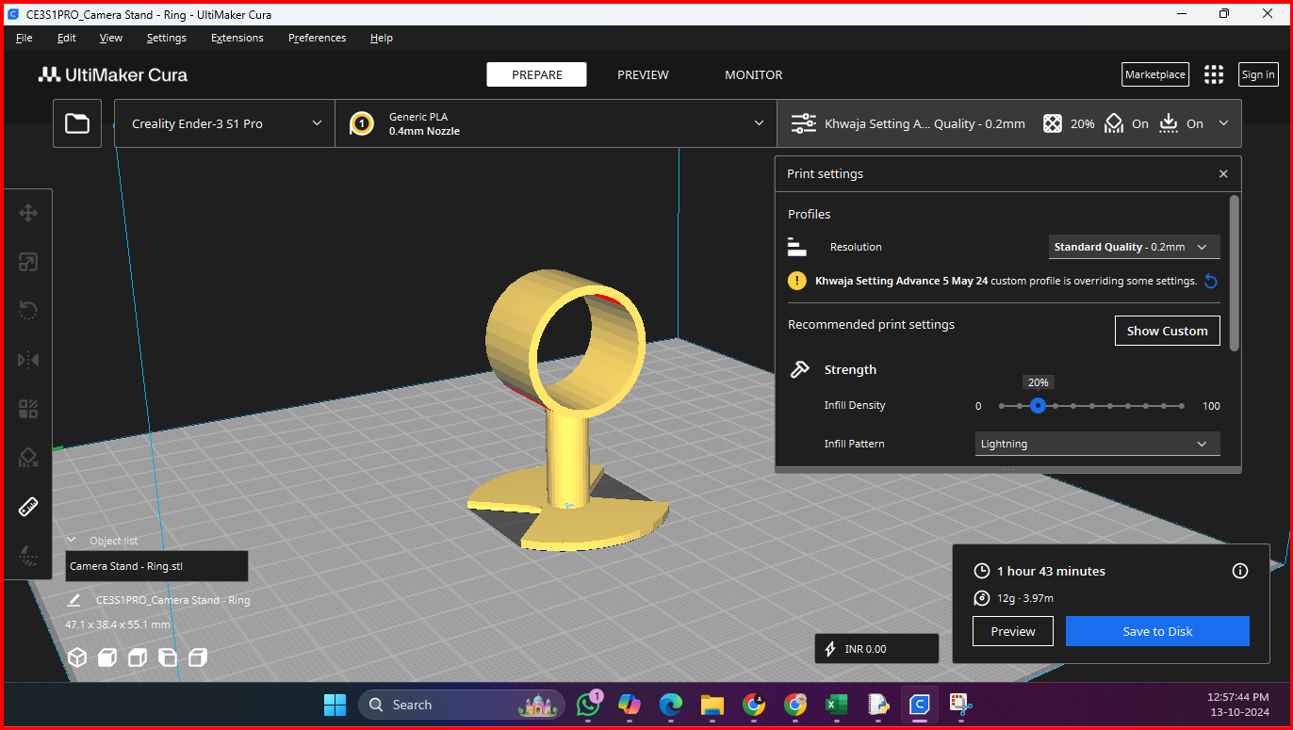The height and width of the screenshot is (730, 1293).
Task: Collapse the print settings summary header
Action: [1010, 123]
